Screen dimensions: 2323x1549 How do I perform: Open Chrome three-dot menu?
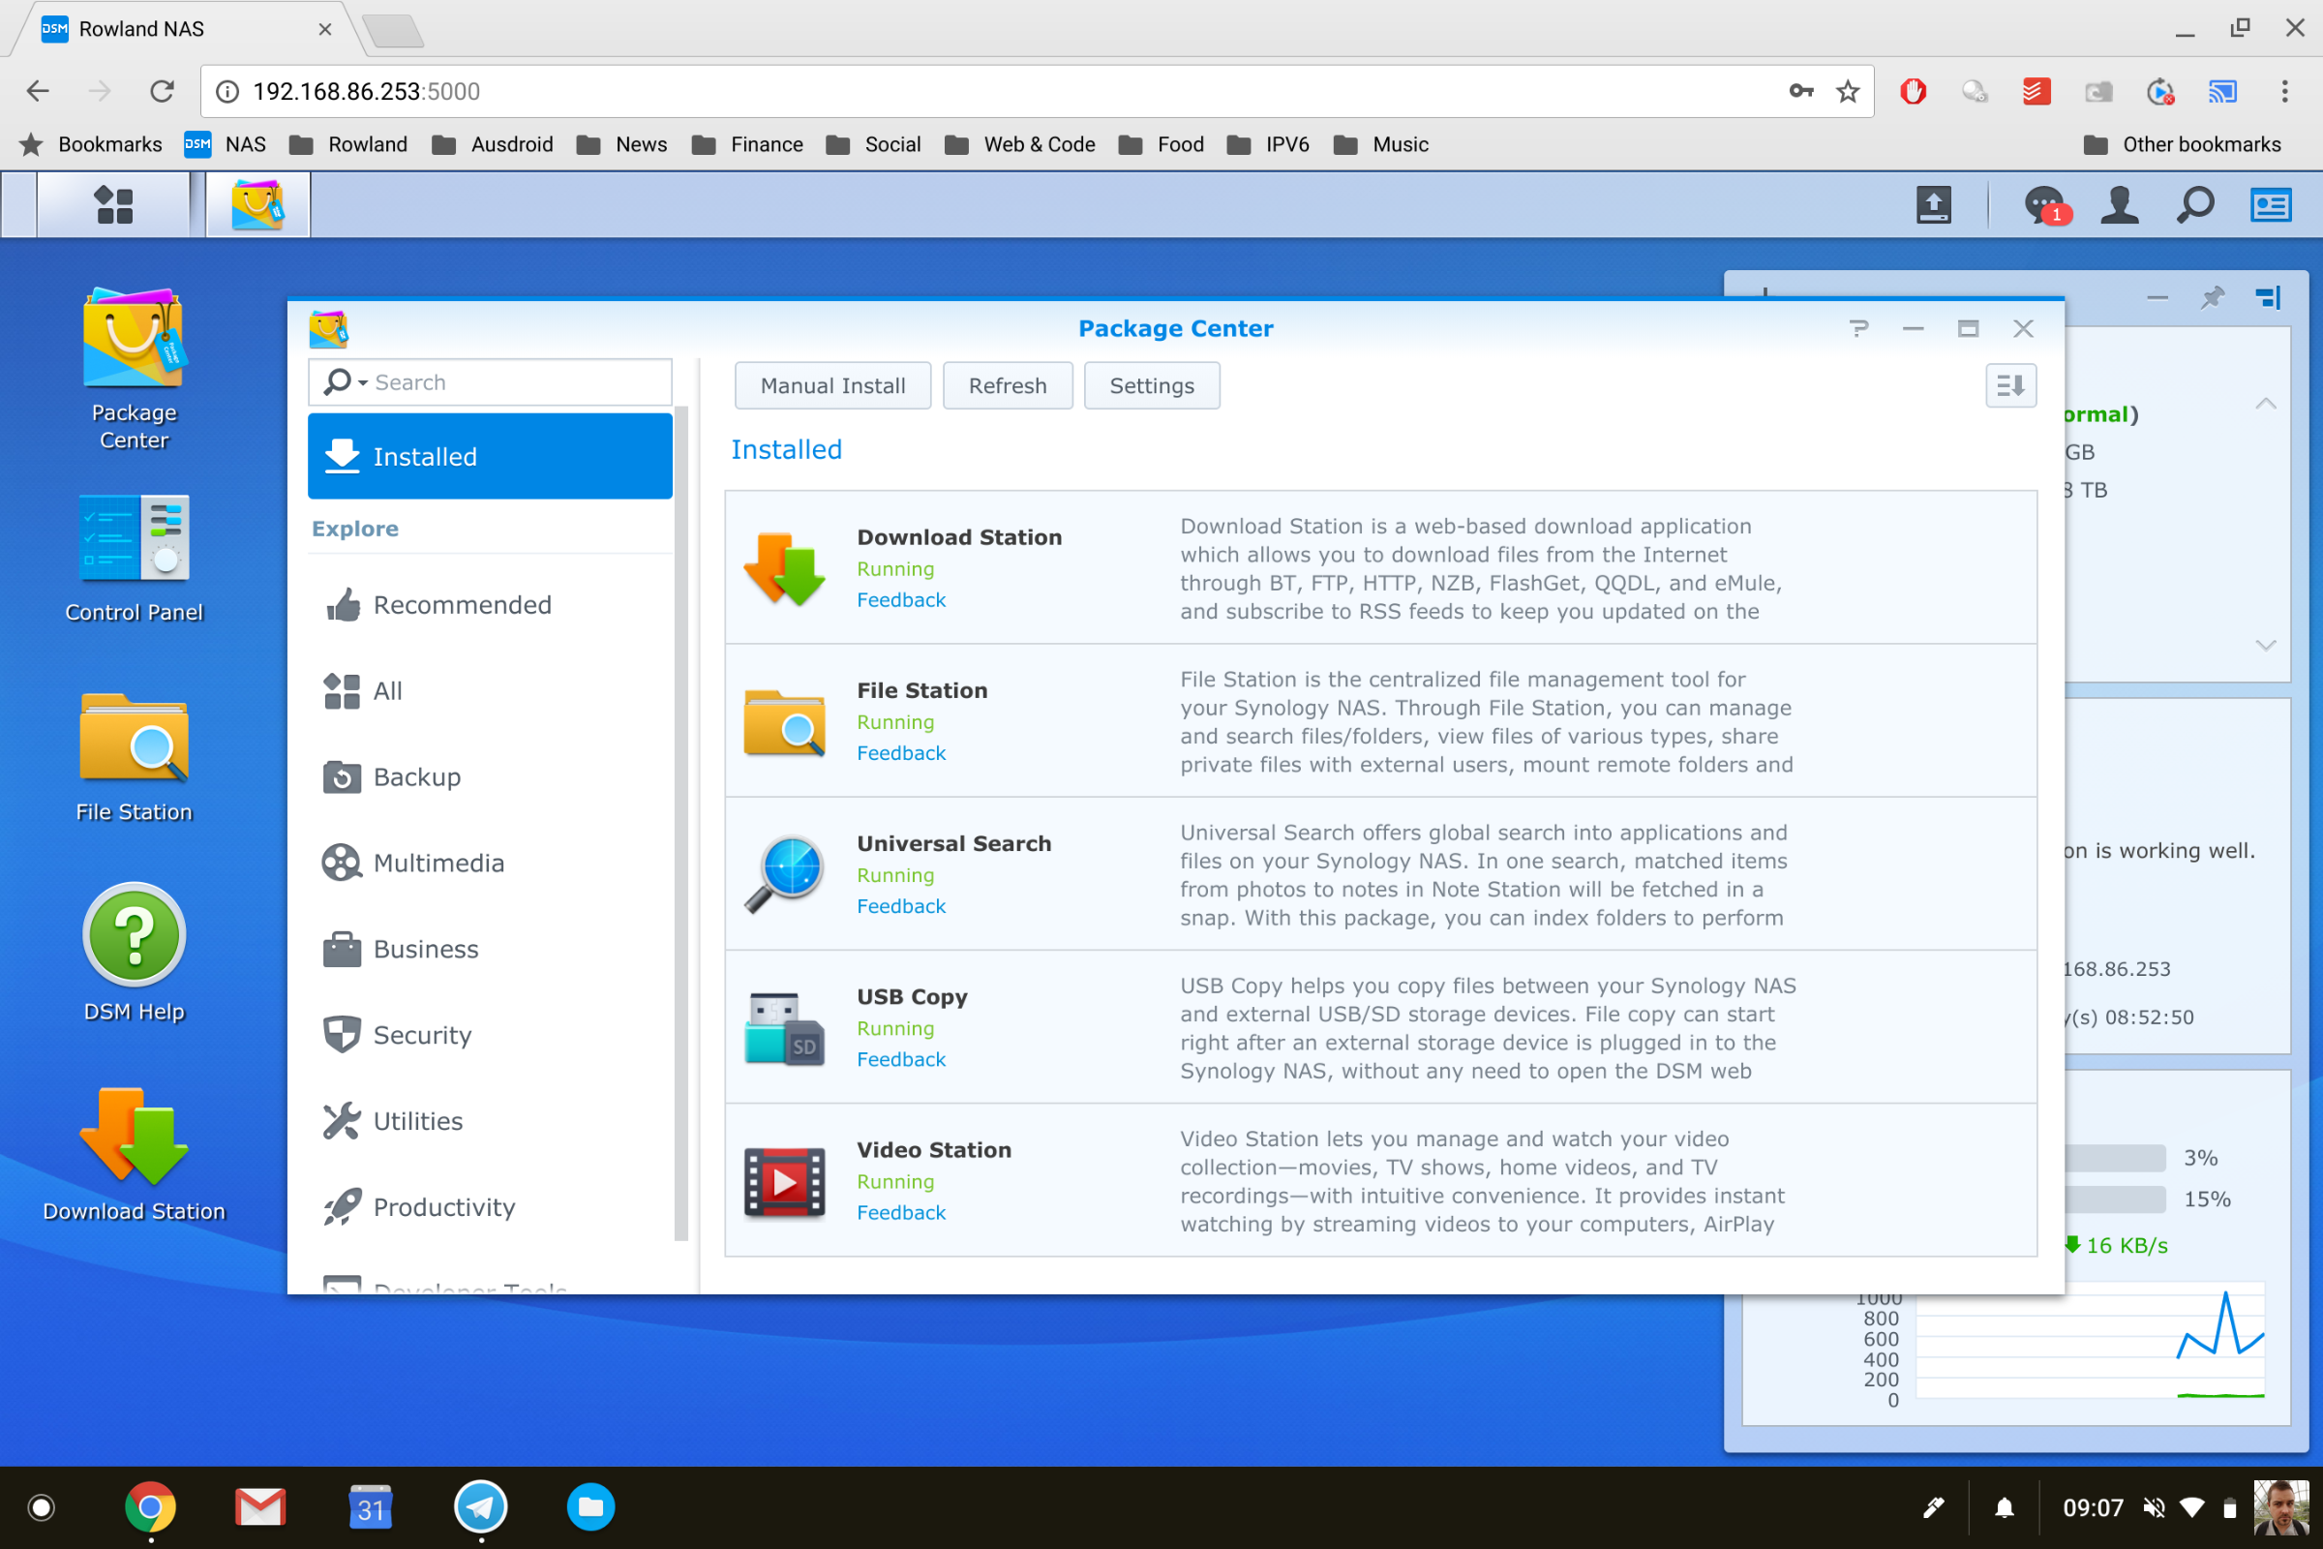coord(2284,92)
